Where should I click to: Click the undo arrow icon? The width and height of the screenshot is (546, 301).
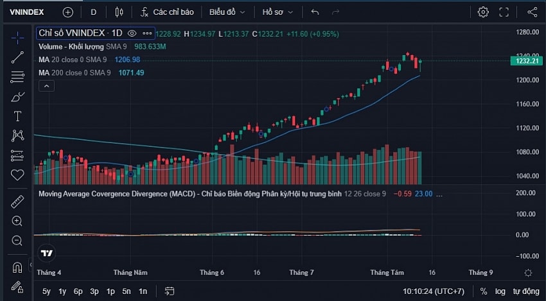[x=315, y=12]
